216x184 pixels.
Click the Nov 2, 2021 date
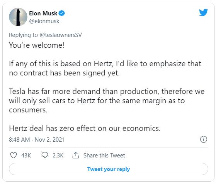[x=49, y=140]
